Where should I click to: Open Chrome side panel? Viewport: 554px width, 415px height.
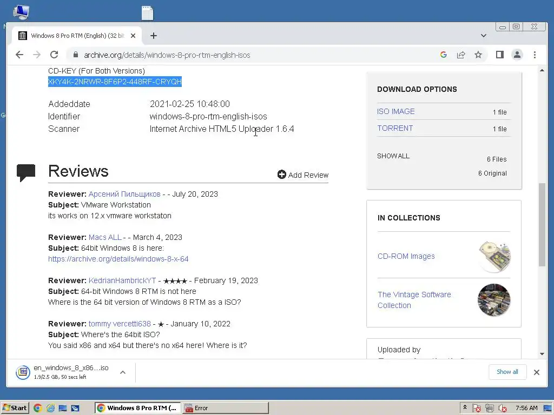click(499, 55)
